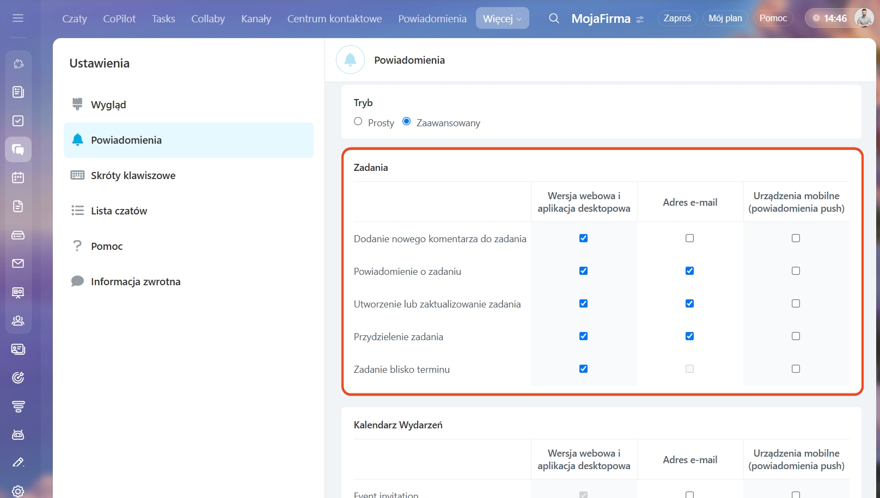The height and width of the screenshot is (498, 880).
Task: Open the mail envelope sidebar icon
Action: tap(18, 263)
